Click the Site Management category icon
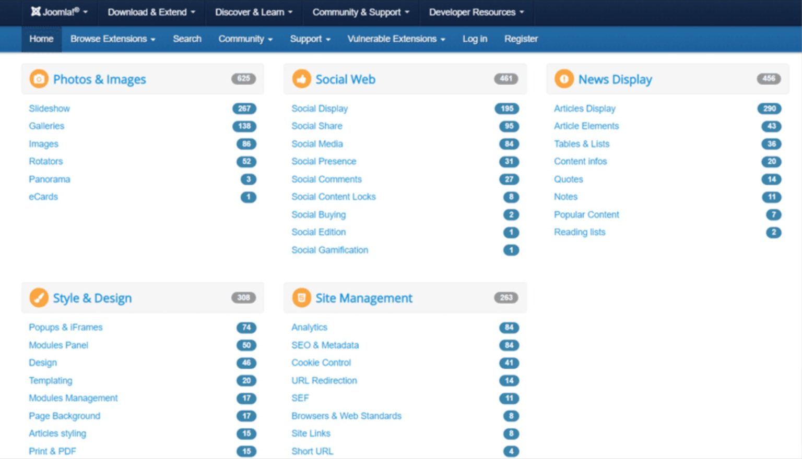 click(302, 297)
